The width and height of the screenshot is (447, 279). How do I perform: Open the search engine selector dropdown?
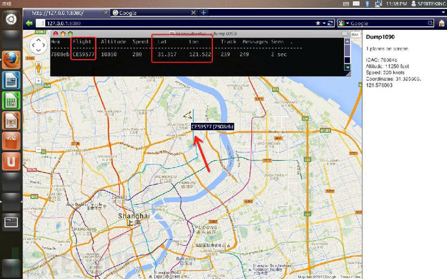tap(344, 23)
